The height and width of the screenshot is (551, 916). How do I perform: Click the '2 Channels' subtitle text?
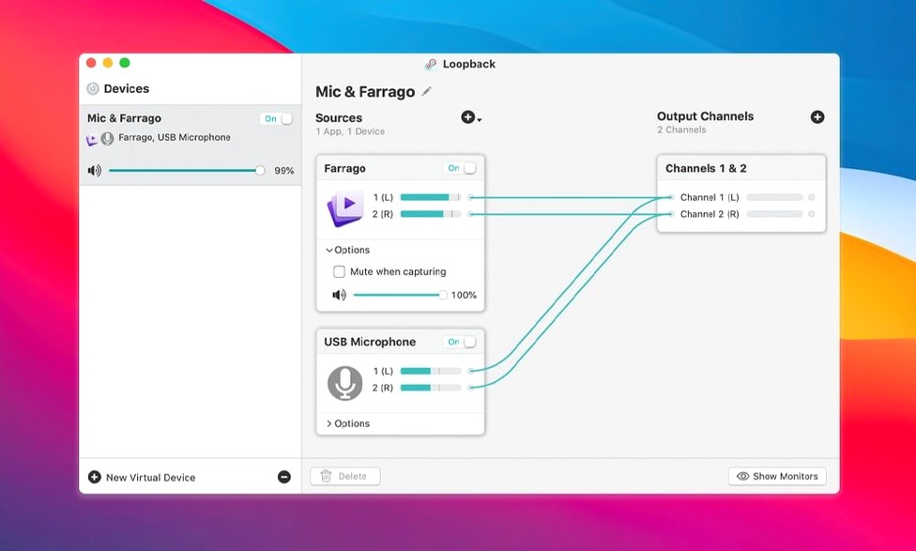point(681,130)
